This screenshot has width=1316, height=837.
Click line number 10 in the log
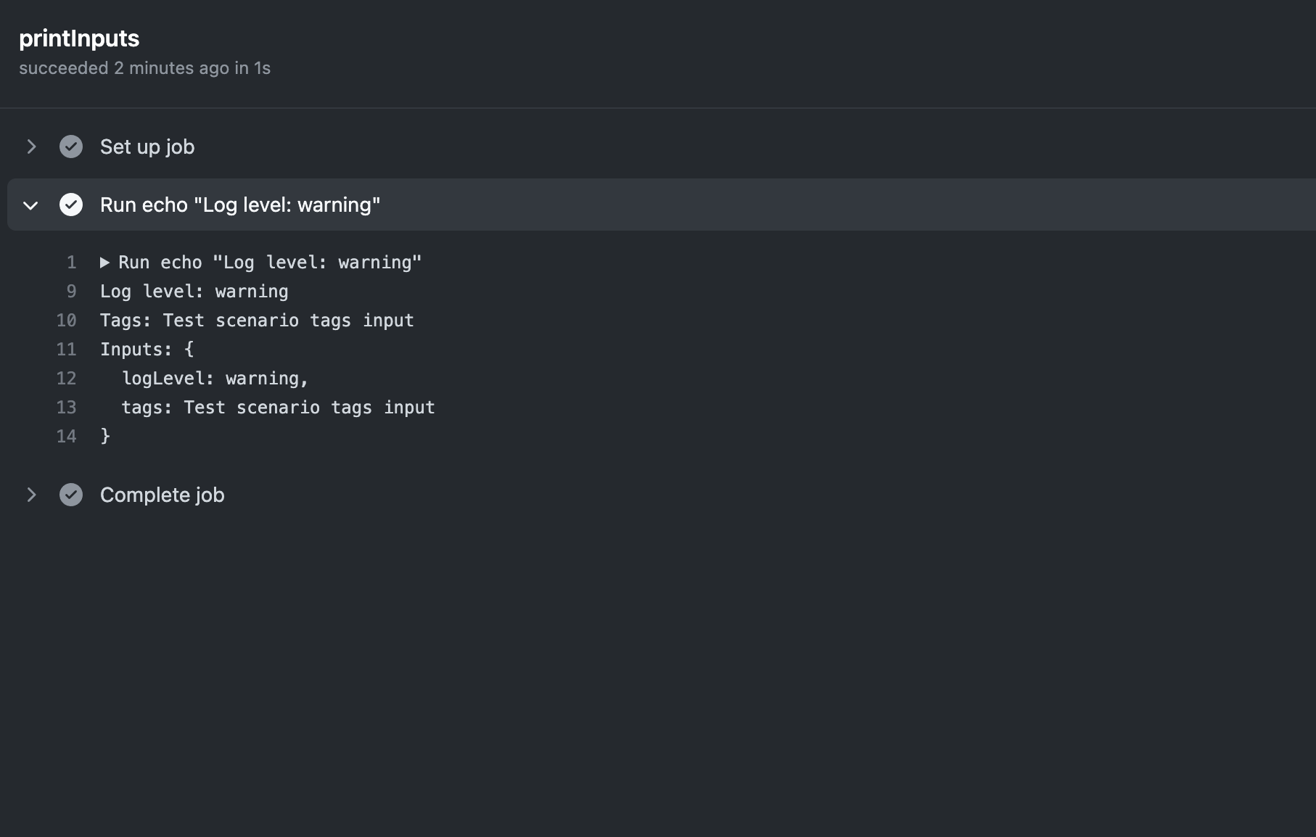tap(66, 321)
